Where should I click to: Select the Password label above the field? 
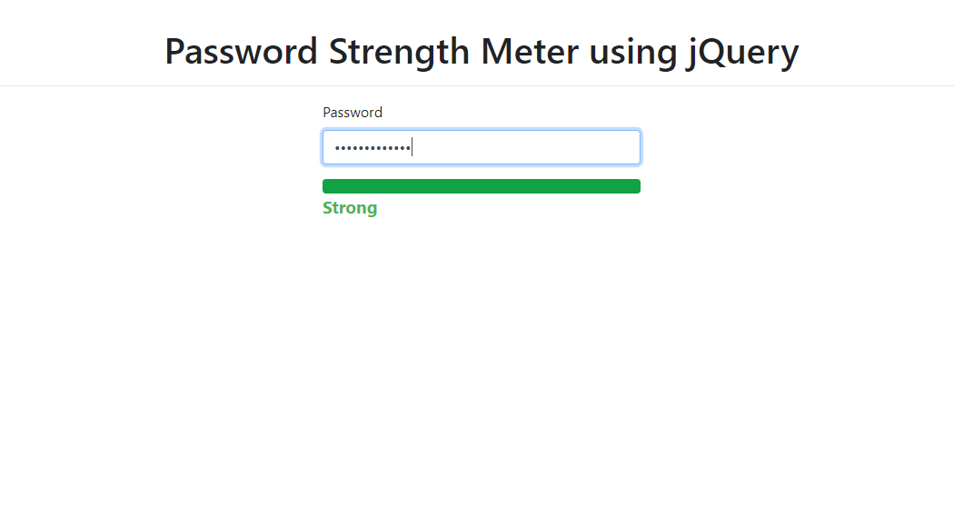pyautogui.click(x=353, y=113)
